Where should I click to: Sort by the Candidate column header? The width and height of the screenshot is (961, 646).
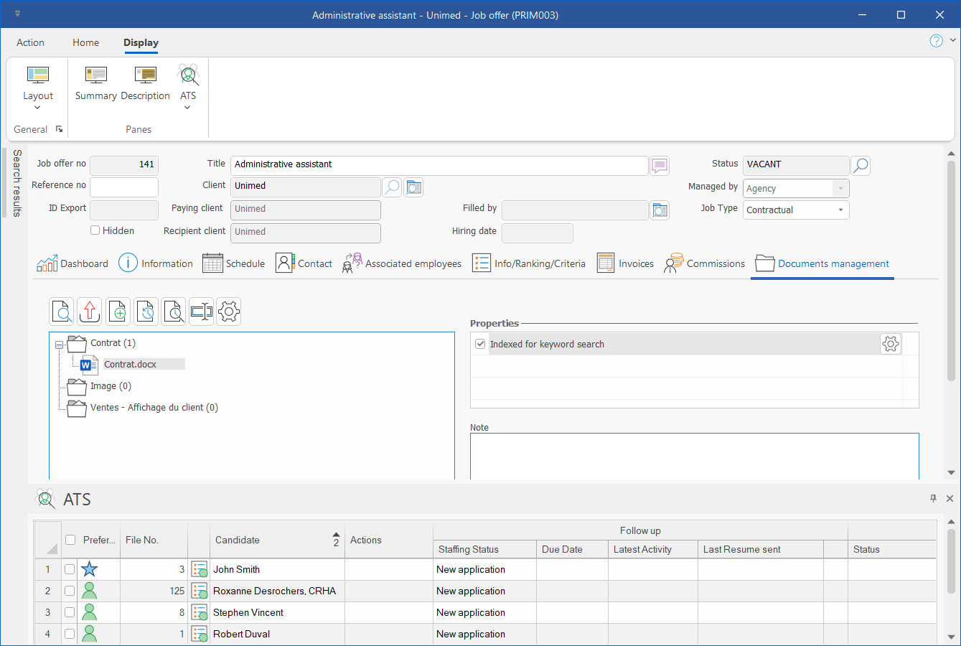point(238,540)
